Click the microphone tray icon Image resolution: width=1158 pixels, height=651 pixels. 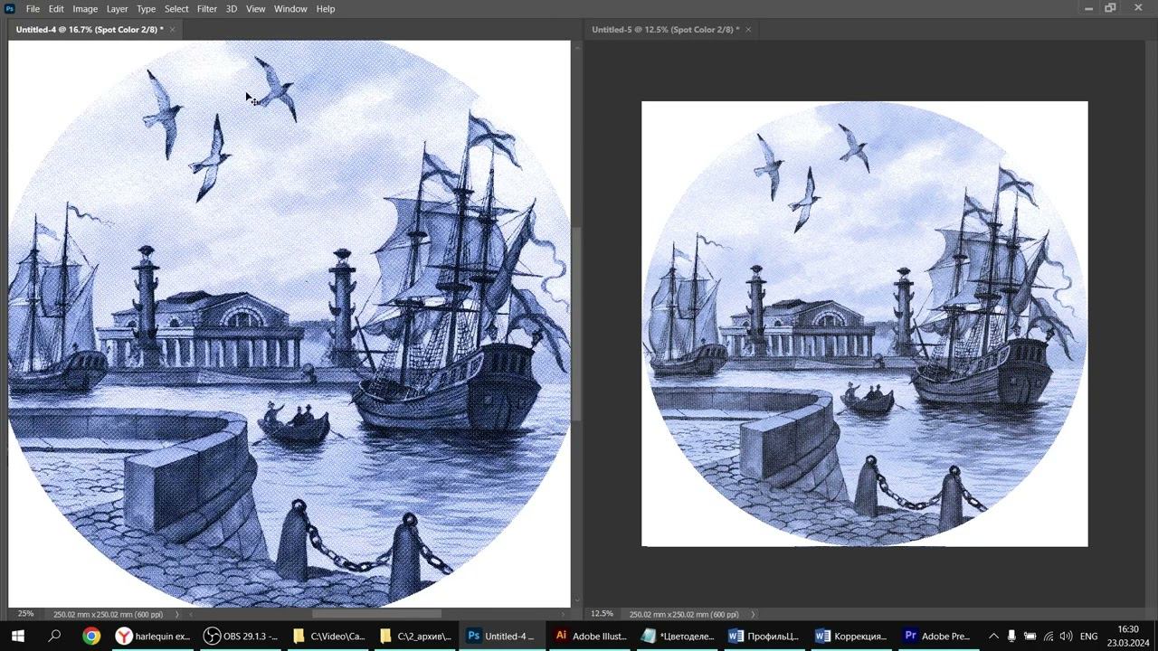tap(1011, 636)
